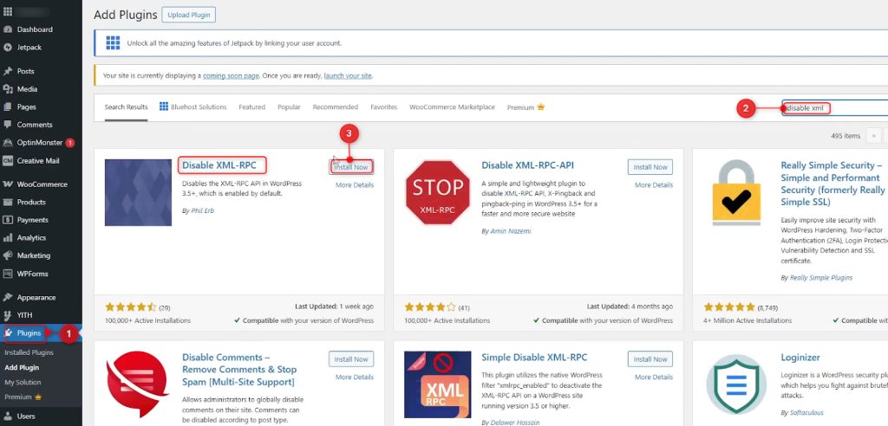Click the Payments dollar icon
The image size is (888, 426).
click(7, 220)
